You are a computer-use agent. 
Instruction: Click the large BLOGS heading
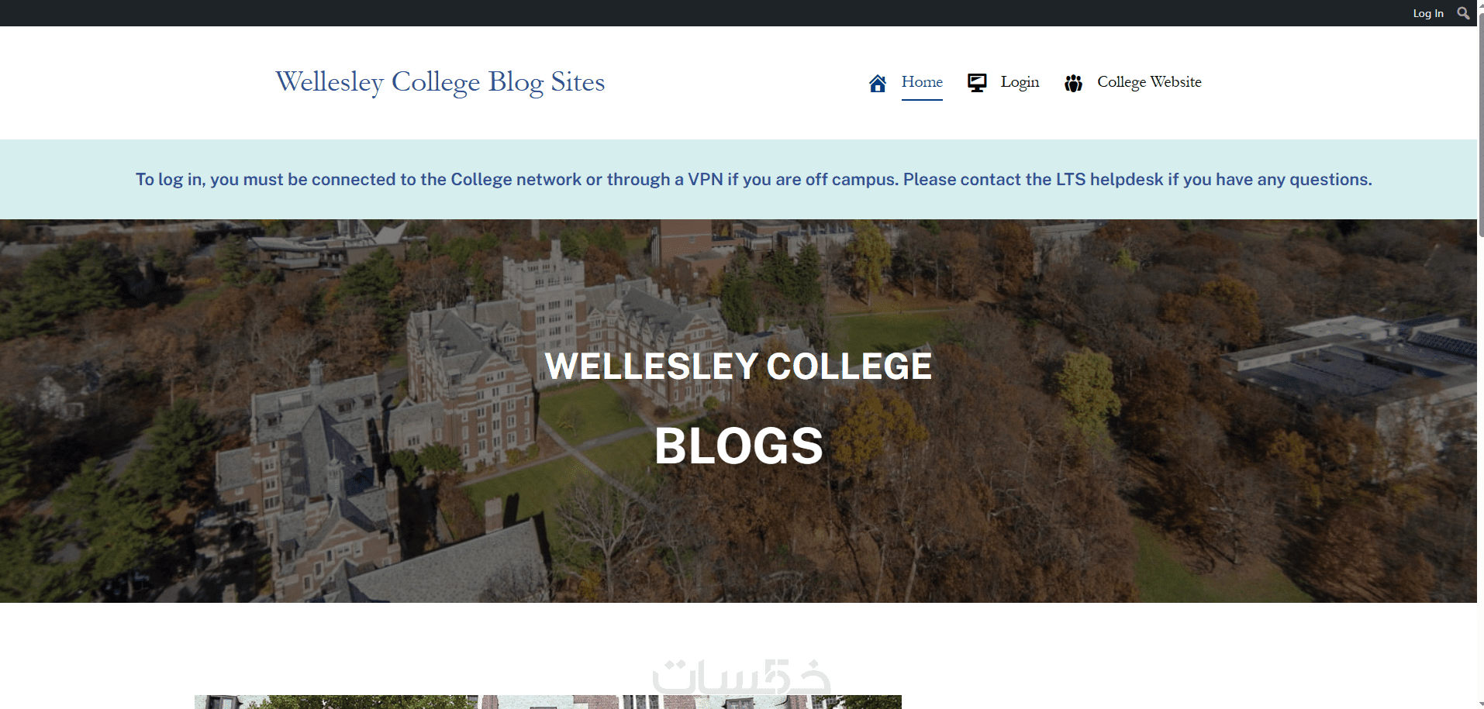click(x=738, y=446)
